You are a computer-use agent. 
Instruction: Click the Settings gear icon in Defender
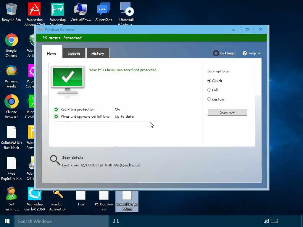coord(216,53)
